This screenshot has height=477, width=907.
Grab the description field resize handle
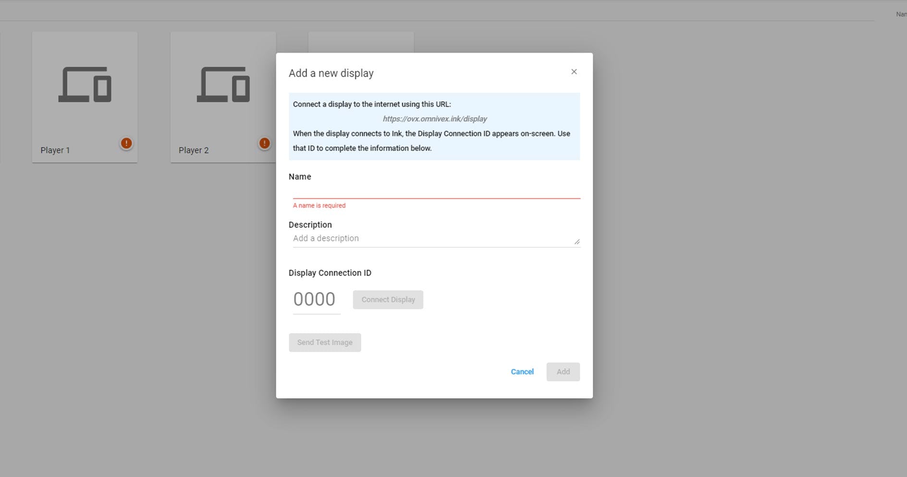click(577, 242)
